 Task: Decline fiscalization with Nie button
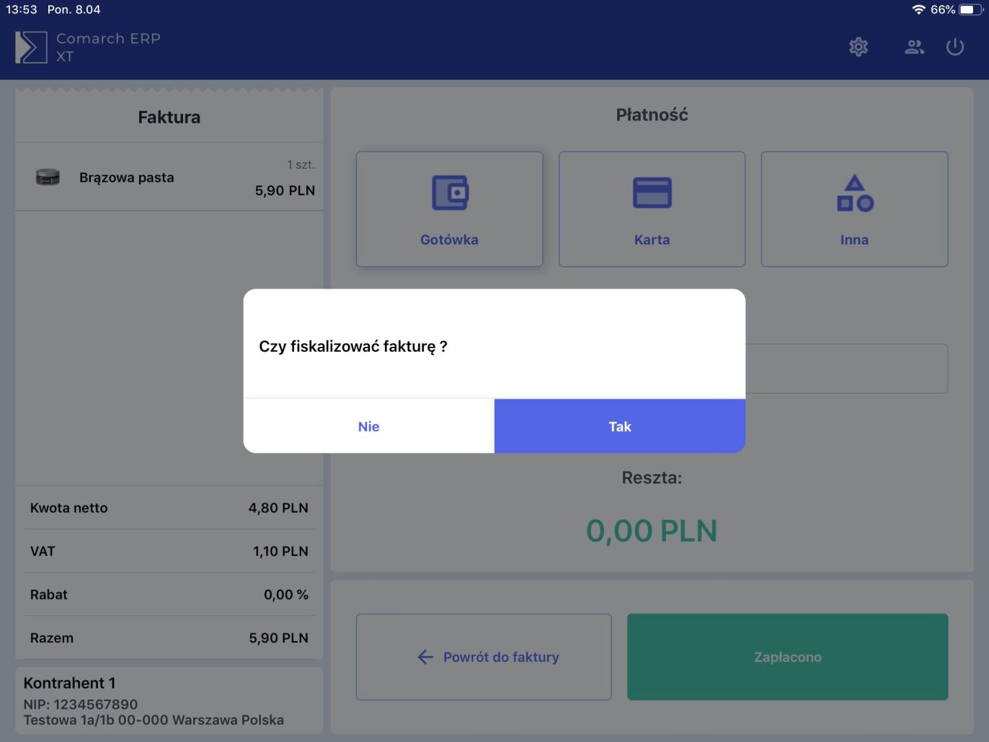[x=368, y=426]
